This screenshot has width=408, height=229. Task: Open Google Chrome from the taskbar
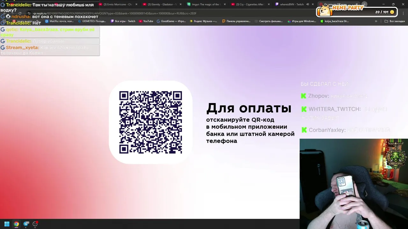coord(16,224)
